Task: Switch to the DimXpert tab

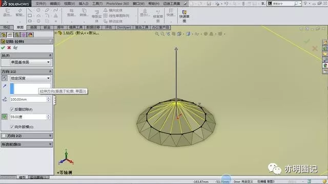Action: 124,27
